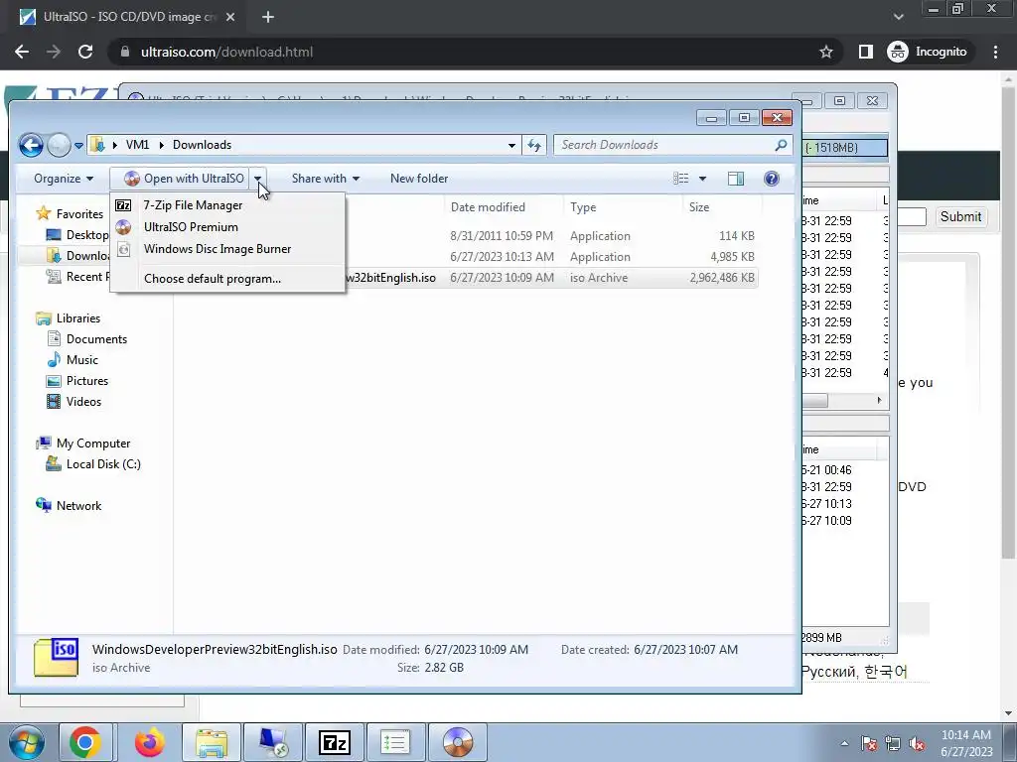
Task: Sort files by Type column header
Action: (x=623, y=207)
